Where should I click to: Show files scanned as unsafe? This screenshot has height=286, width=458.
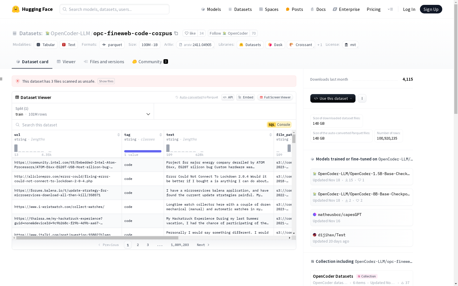point(106,81)
